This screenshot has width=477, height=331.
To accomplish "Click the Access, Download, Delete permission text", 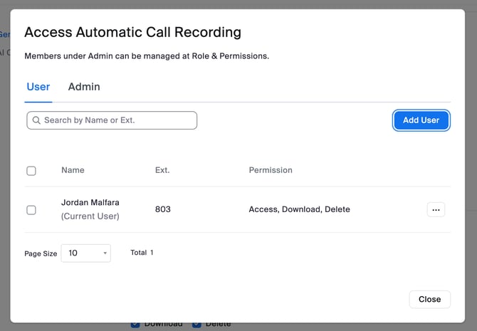I will pos(299,209).
